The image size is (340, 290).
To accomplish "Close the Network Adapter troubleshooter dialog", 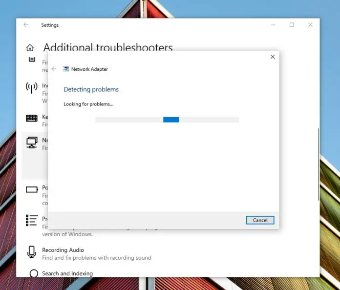I will click(273, 57).
